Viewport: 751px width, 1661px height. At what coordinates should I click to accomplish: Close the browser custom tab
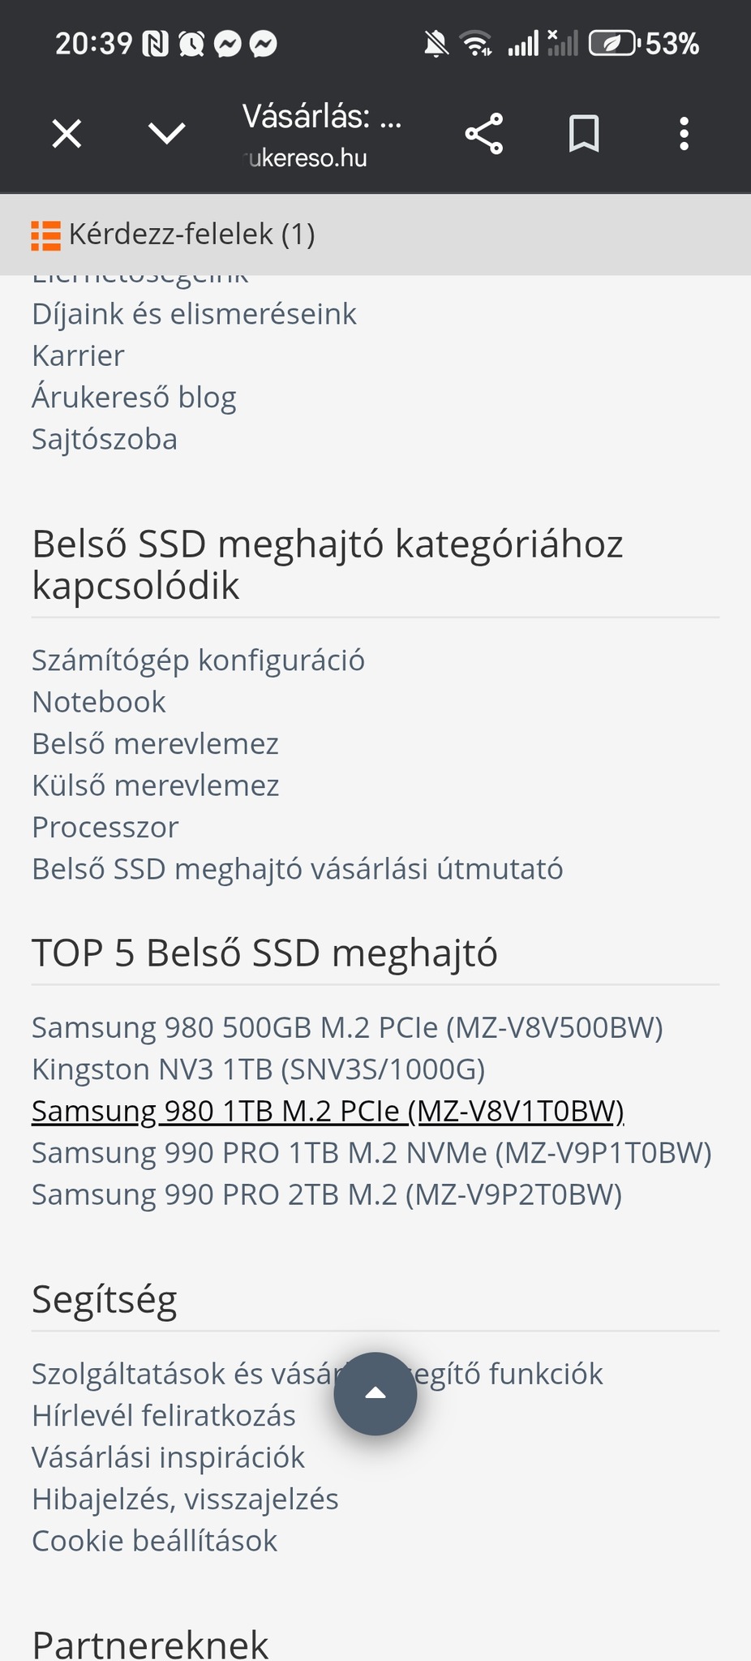pyautogui.click(x=67, y=134)
